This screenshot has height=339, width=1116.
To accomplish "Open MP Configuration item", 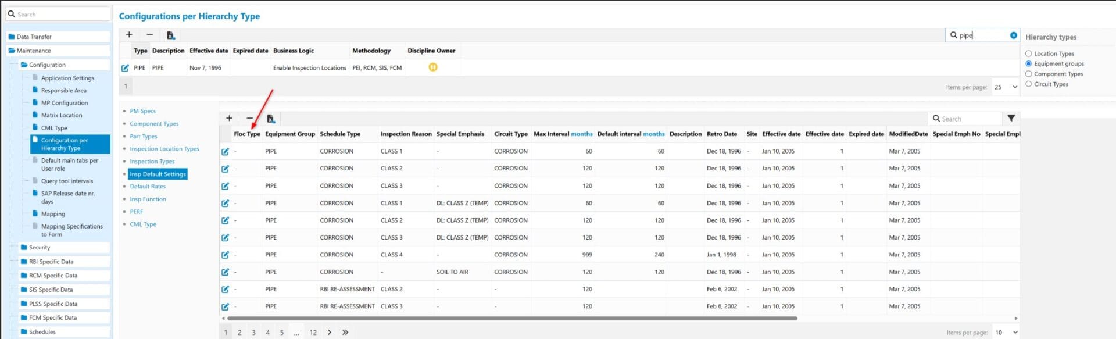I will [65, 103].
